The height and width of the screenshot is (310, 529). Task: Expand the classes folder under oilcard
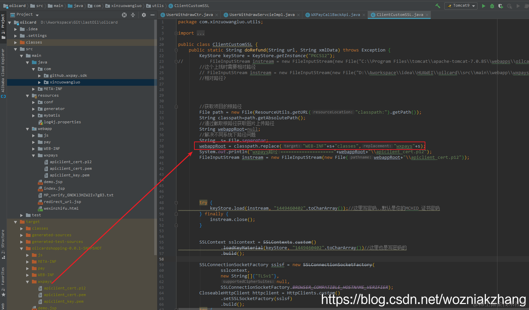16,43
